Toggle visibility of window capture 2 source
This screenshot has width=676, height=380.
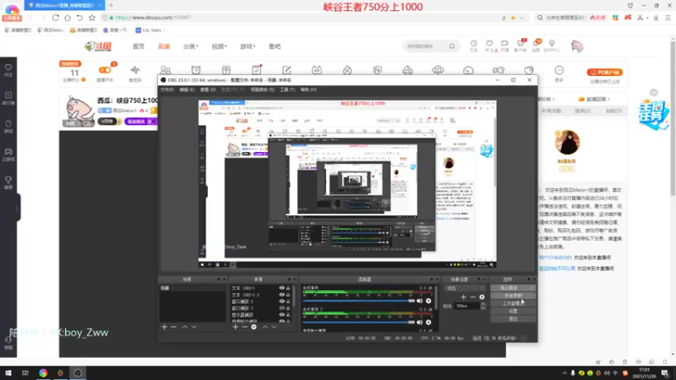(282, 301)
